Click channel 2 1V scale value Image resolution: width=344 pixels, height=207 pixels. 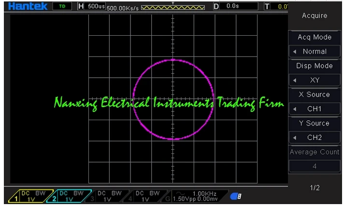69,200
